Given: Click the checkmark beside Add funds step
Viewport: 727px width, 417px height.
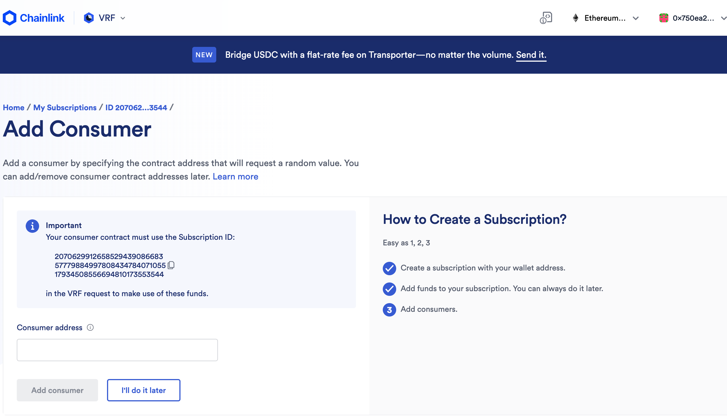Looking at the screenshot, I should click(x=389, y=289).
